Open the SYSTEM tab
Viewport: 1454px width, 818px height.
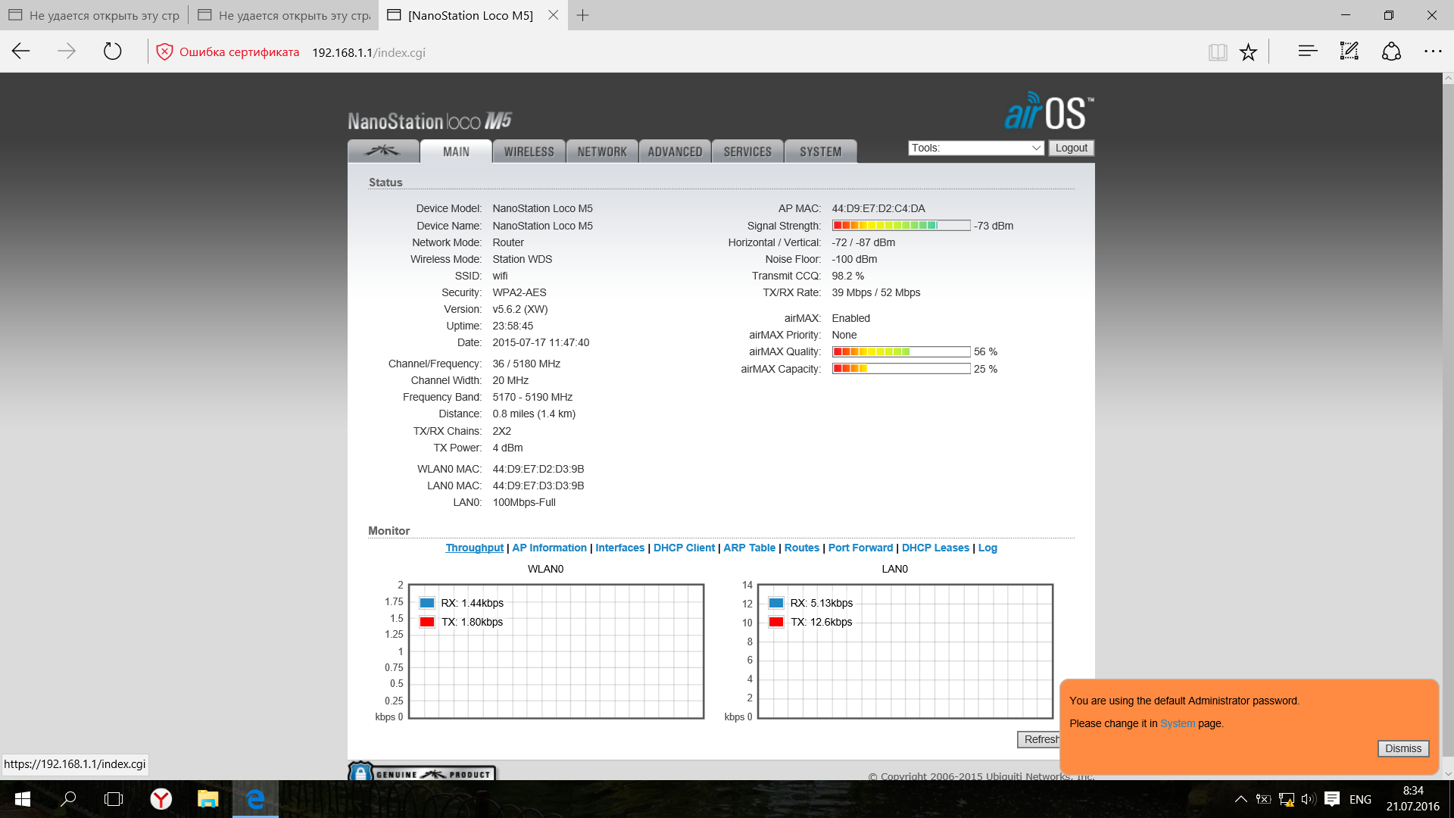(821, 151)
